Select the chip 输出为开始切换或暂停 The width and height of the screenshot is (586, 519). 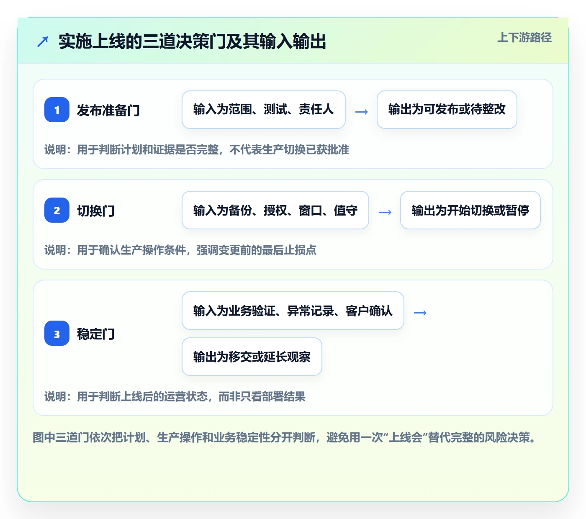click(x=470, y=210)
